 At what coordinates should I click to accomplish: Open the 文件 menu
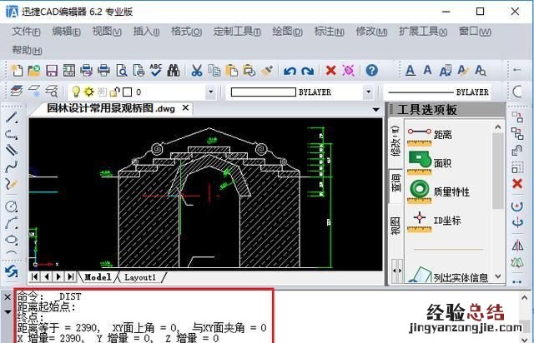click(x=26, y=32)
